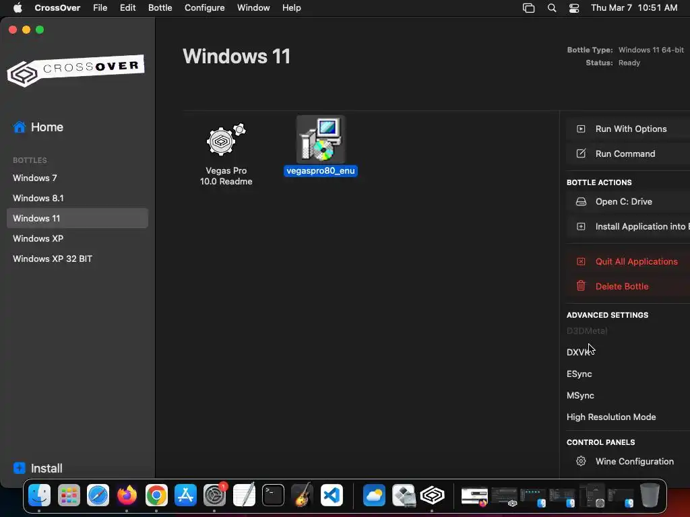Open TextEdit from the dock
The image size is (690, 517).
[x=244, y=495]
